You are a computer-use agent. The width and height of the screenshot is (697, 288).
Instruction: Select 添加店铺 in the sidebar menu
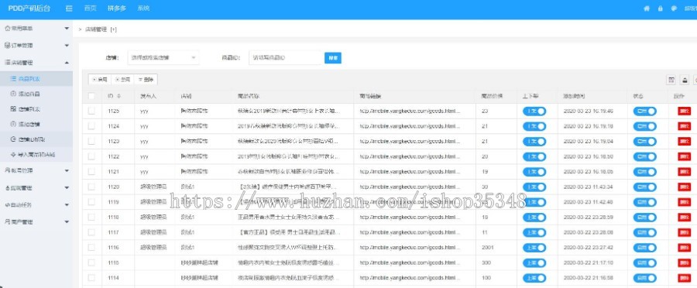[x=36, y=124]
